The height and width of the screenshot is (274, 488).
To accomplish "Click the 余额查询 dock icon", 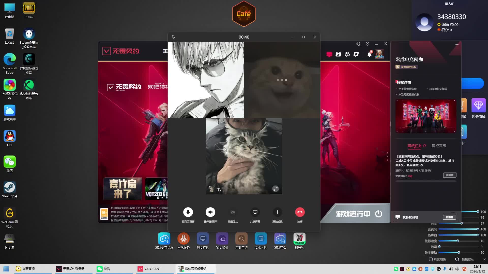I will [x=241, y=239].
